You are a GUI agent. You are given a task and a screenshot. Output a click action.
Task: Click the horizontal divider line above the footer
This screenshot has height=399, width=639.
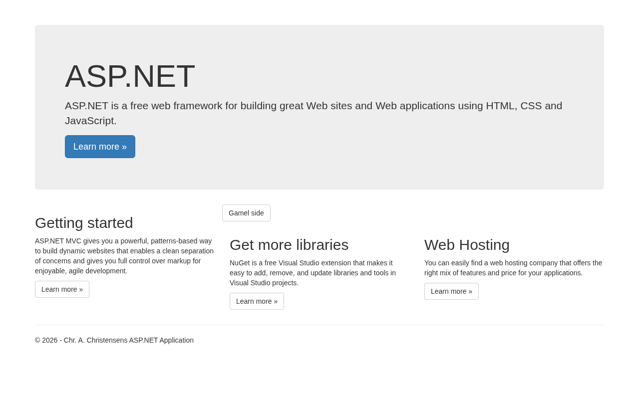pos(319,325)
